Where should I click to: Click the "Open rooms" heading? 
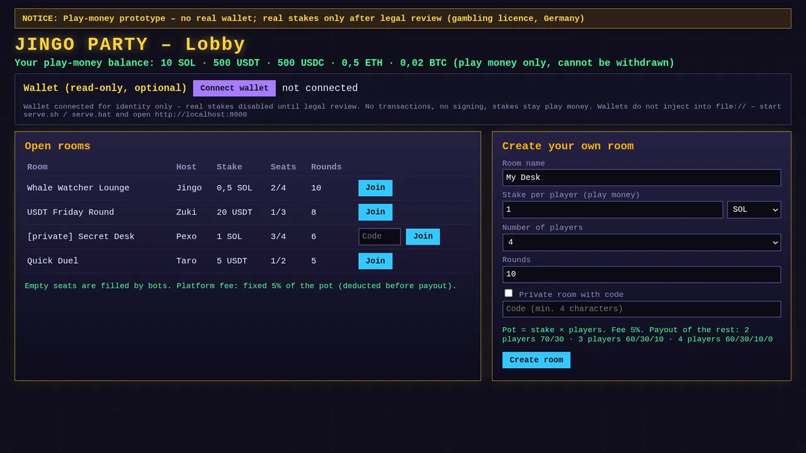[x=57, y=146]
